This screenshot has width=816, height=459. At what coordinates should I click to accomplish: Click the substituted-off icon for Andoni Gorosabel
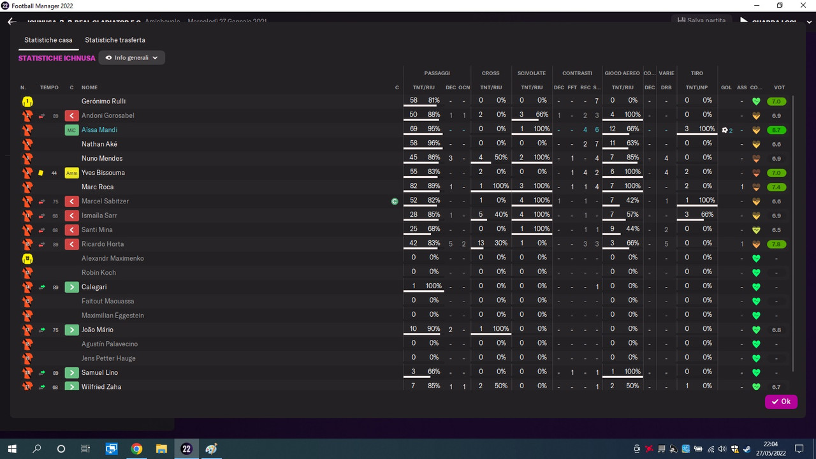[x=72, y=115]
